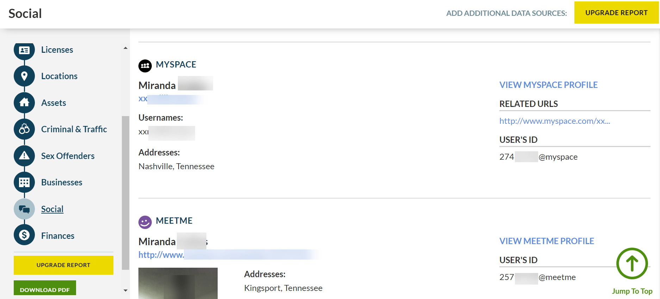Viewport: 660px width, 299px height.
Task: Click the Download PDF button
Action: pyautogui.click(x=45, y=288)
